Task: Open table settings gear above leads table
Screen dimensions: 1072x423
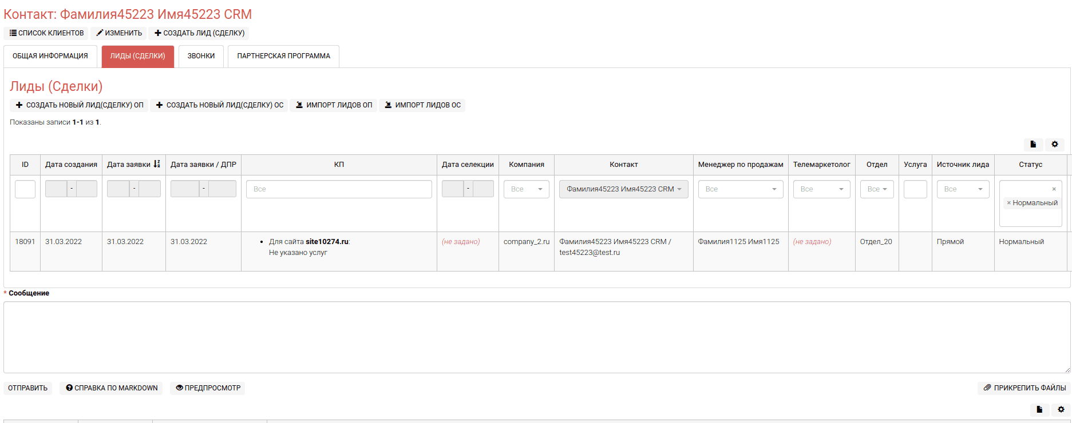Action: tap(1055, 145)
